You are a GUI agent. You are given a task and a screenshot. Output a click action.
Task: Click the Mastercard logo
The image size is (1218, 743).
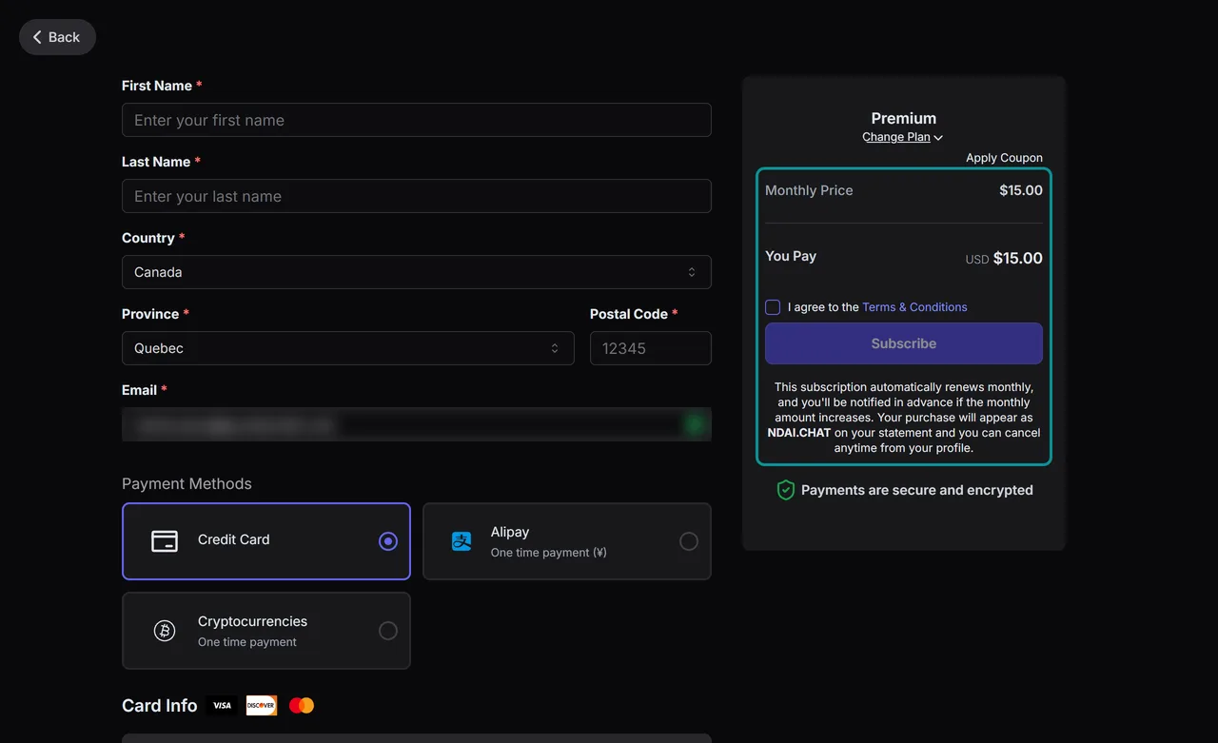(302, 705)
